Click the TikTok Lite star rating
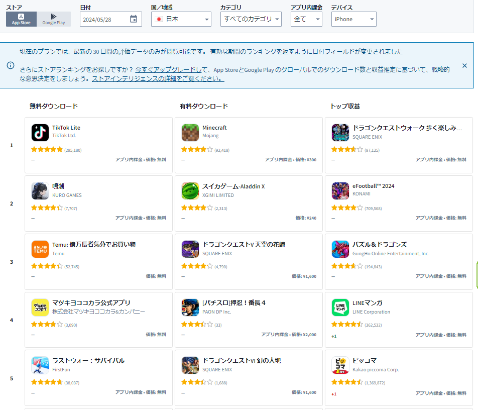 point(47,150)
